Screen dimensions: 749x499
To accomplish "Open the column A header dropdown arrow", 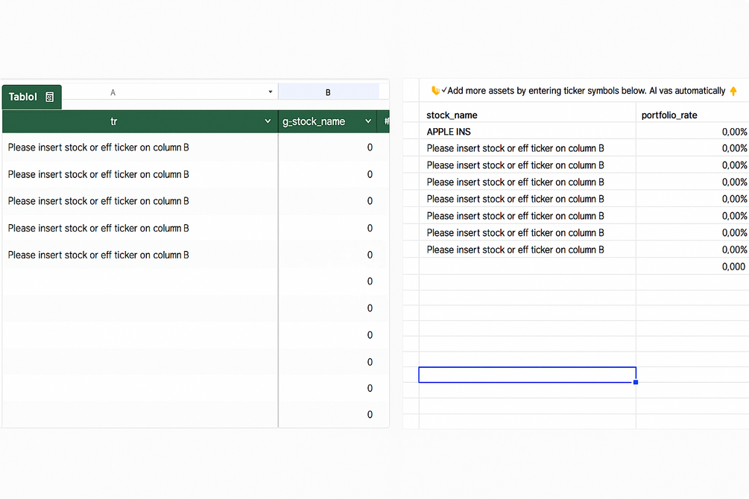I will 270,92.
